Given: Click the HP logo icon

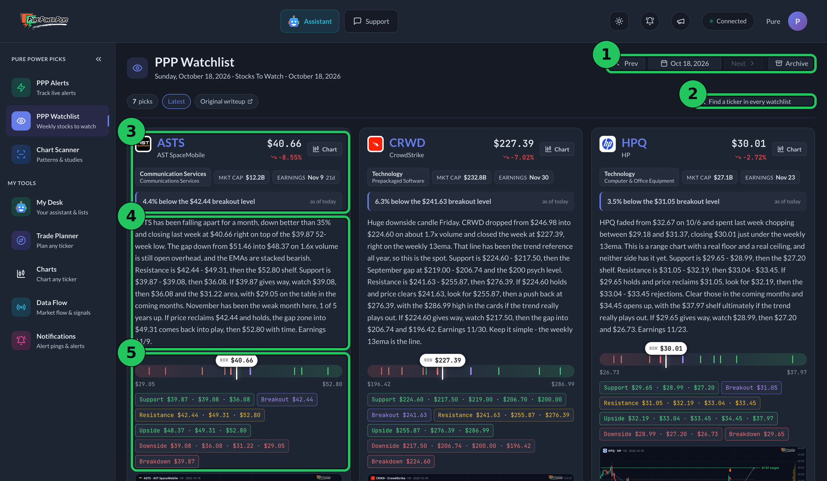Looking at the screenshot, I should coord(607,144).
